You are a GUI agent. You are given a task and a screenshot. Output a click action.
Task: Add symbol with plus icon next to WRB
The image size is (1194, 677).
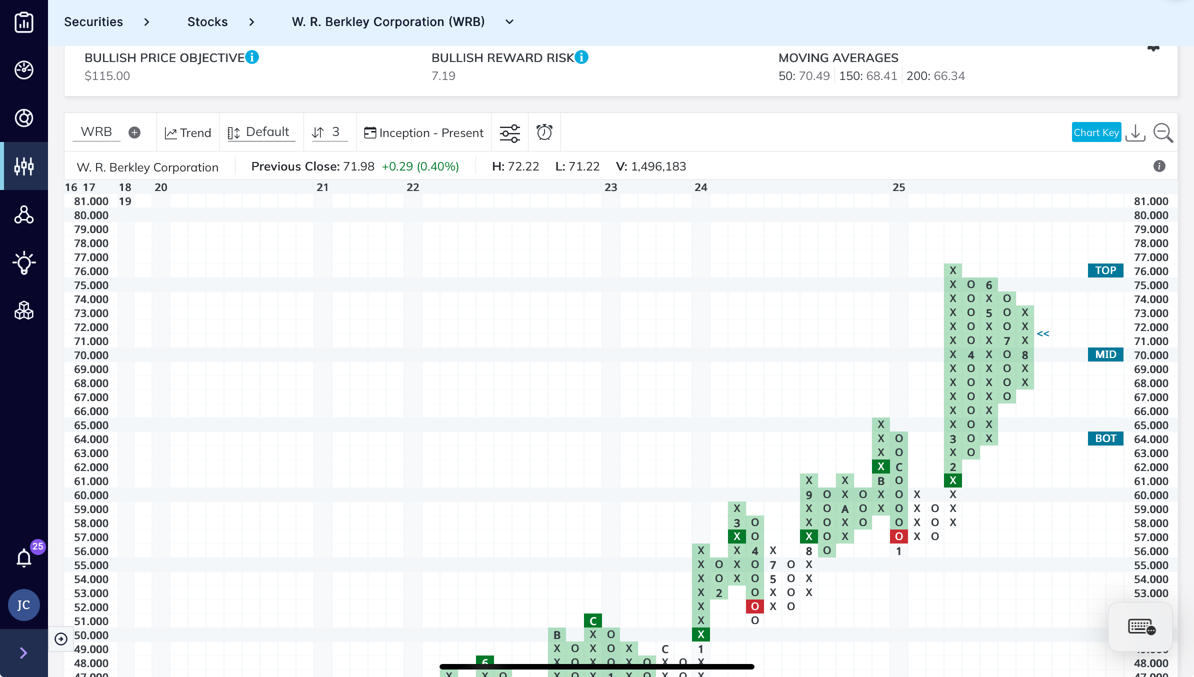[x=134, y=132]
